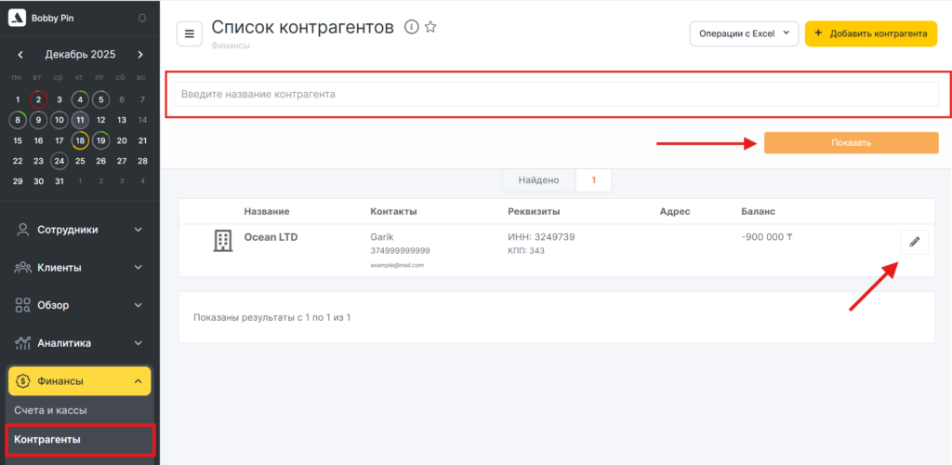952x465 pixels.
Task: Select December 18 in the calendar
Action: coord(81,141)
